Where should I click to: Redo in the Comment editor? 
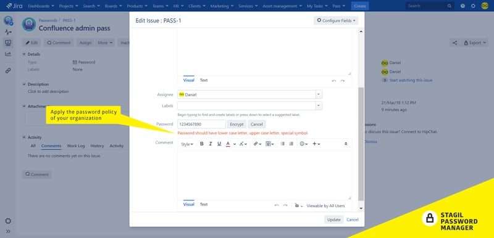pos(285,205)
